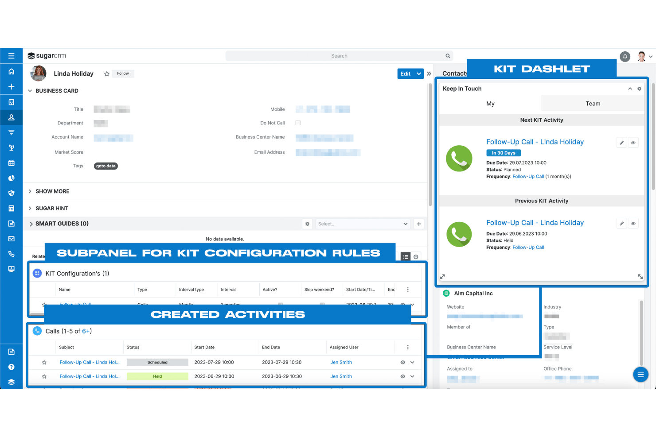Sort Calls by Start Date column
This screenshot has height=437, width=656.
pos(204,347)
